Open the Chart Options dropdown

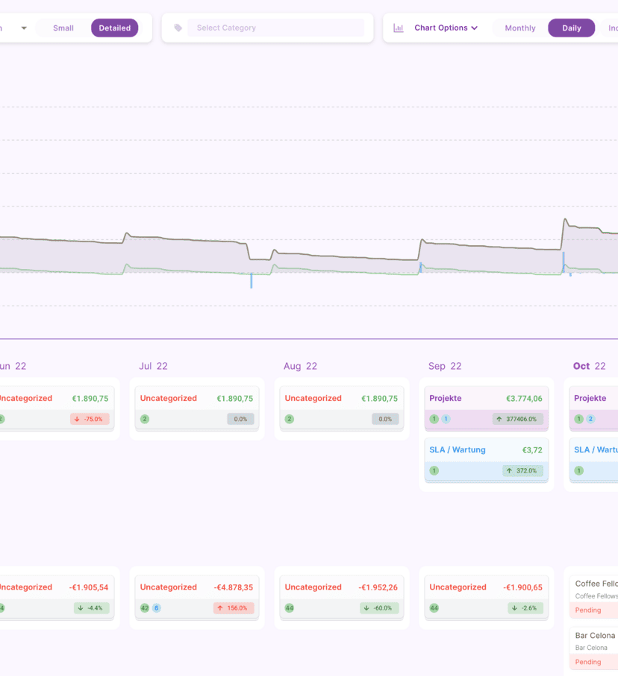pos(446,28)
